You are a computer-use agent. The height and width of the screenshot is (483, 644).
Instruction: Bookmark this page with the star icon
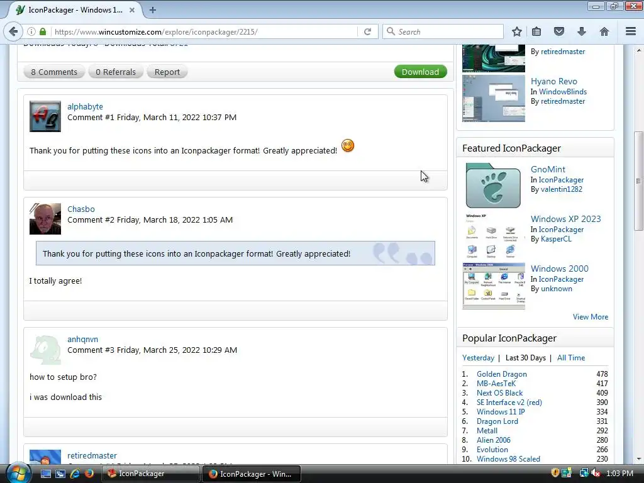pyautogui.click(x=517, y=31)
